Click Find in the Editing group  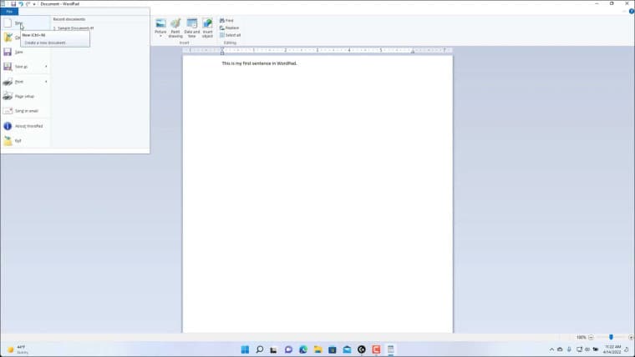(226, 20)
